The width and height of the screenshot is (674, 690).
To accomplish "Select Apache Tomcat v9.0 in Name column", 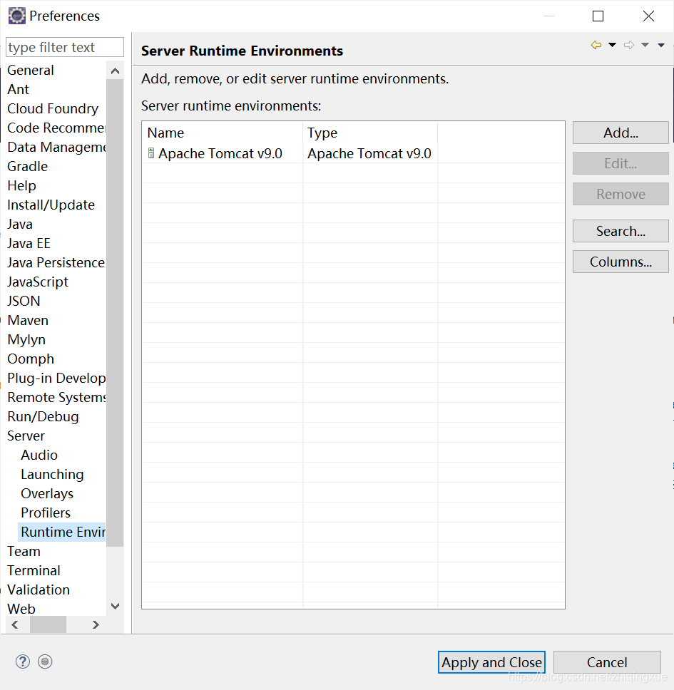I will [220, 153].
